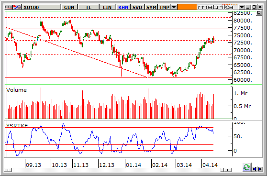Click the green refresh icon at the bottom
267x176 pixels.
tap(247, 167)
